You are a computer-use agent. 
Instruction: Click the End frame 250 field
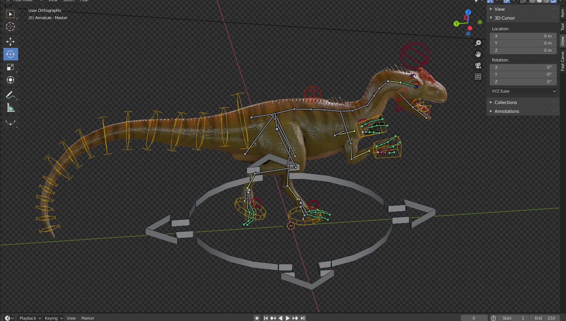tap(545, 318)
